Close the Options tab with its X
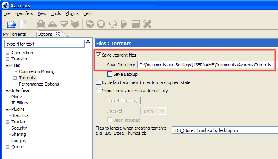 click(x=58, y=34)
